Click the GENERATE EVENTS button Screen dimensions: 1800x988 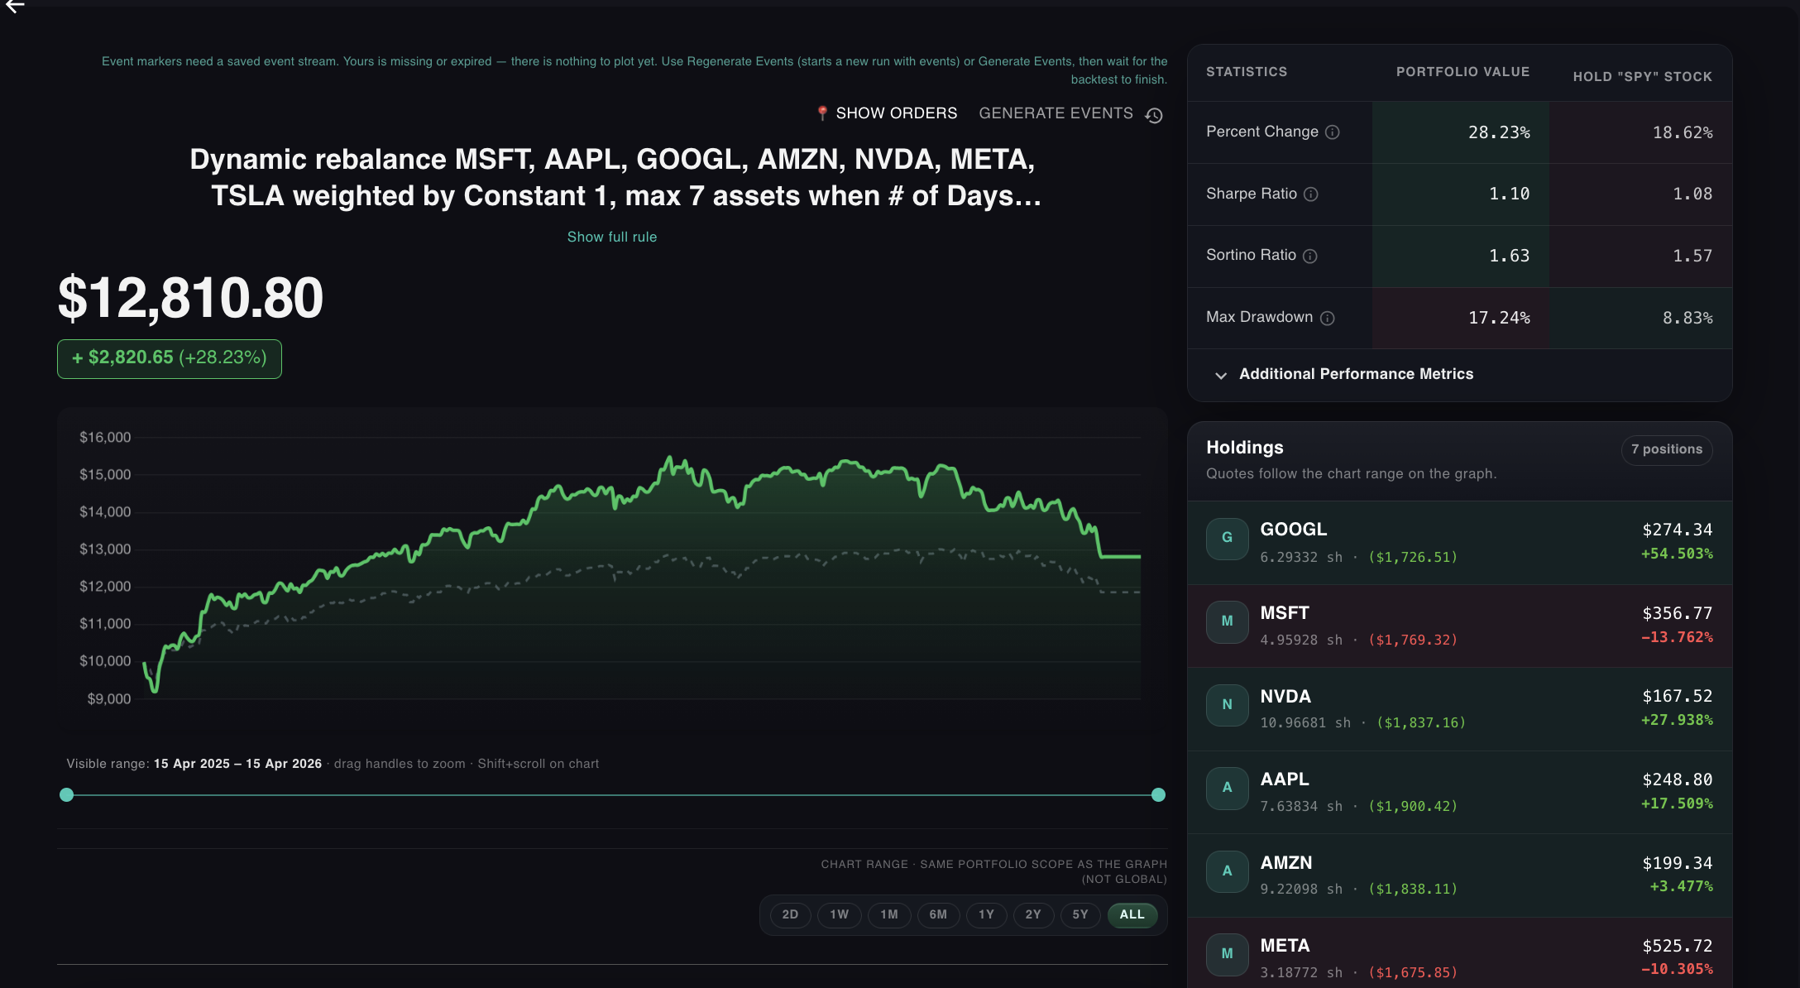1056,113
